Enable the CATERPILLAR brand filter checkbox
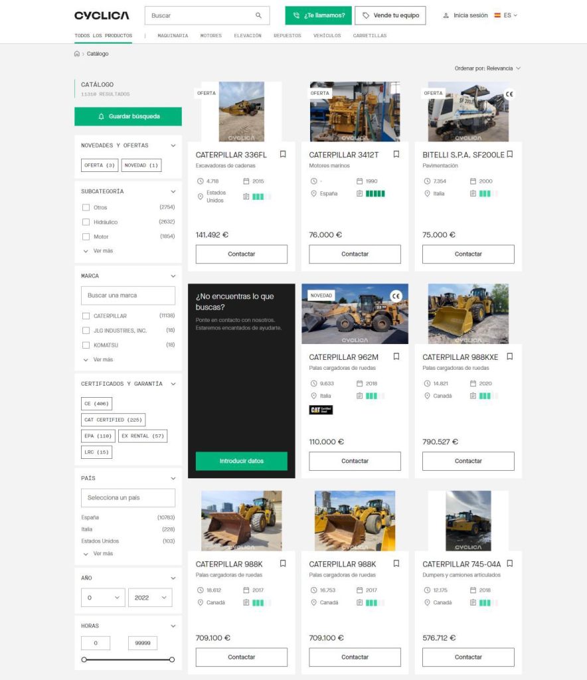 point(86,315)
